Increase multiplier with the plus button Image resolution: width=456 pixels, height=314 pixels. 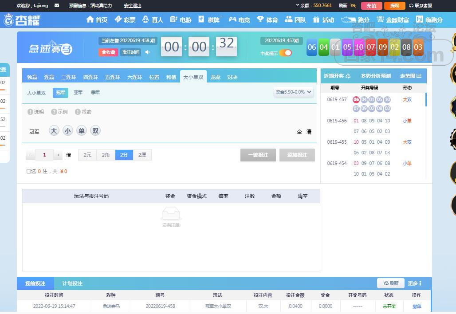pyautogui.click(x=58, y=155)
